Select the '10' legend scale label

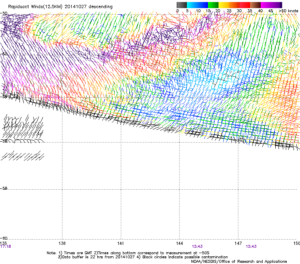pos(198,11)
